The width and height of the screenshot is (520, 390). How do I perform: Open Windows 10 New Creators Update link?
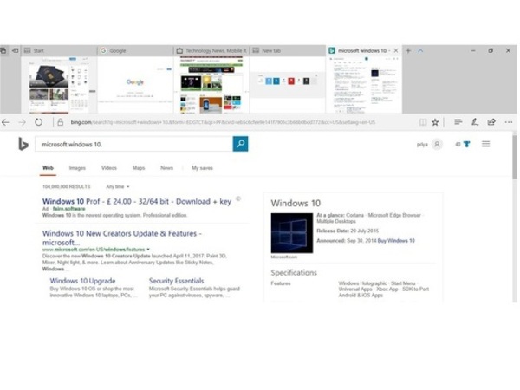click(121, 233)
